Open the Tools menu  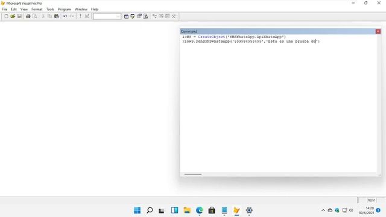(x=50, y=9)
